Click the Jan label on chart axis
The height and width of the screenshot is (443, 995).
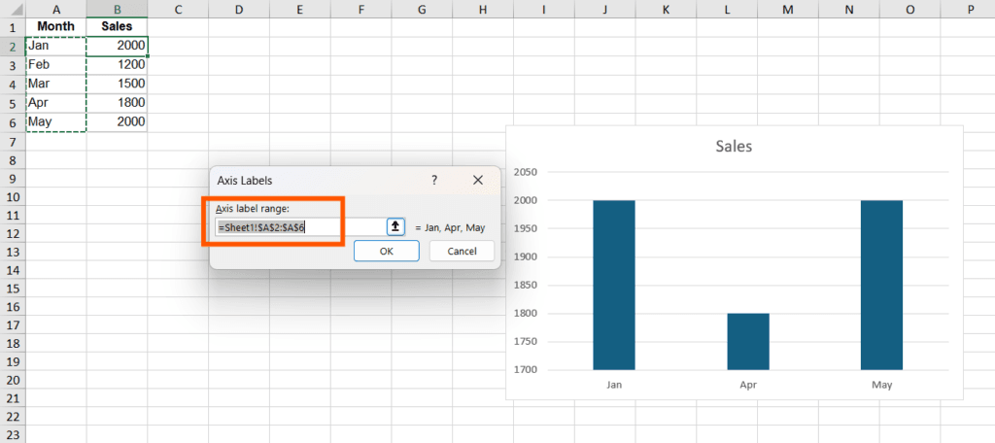pyautogui.click(x=614, y=385)
